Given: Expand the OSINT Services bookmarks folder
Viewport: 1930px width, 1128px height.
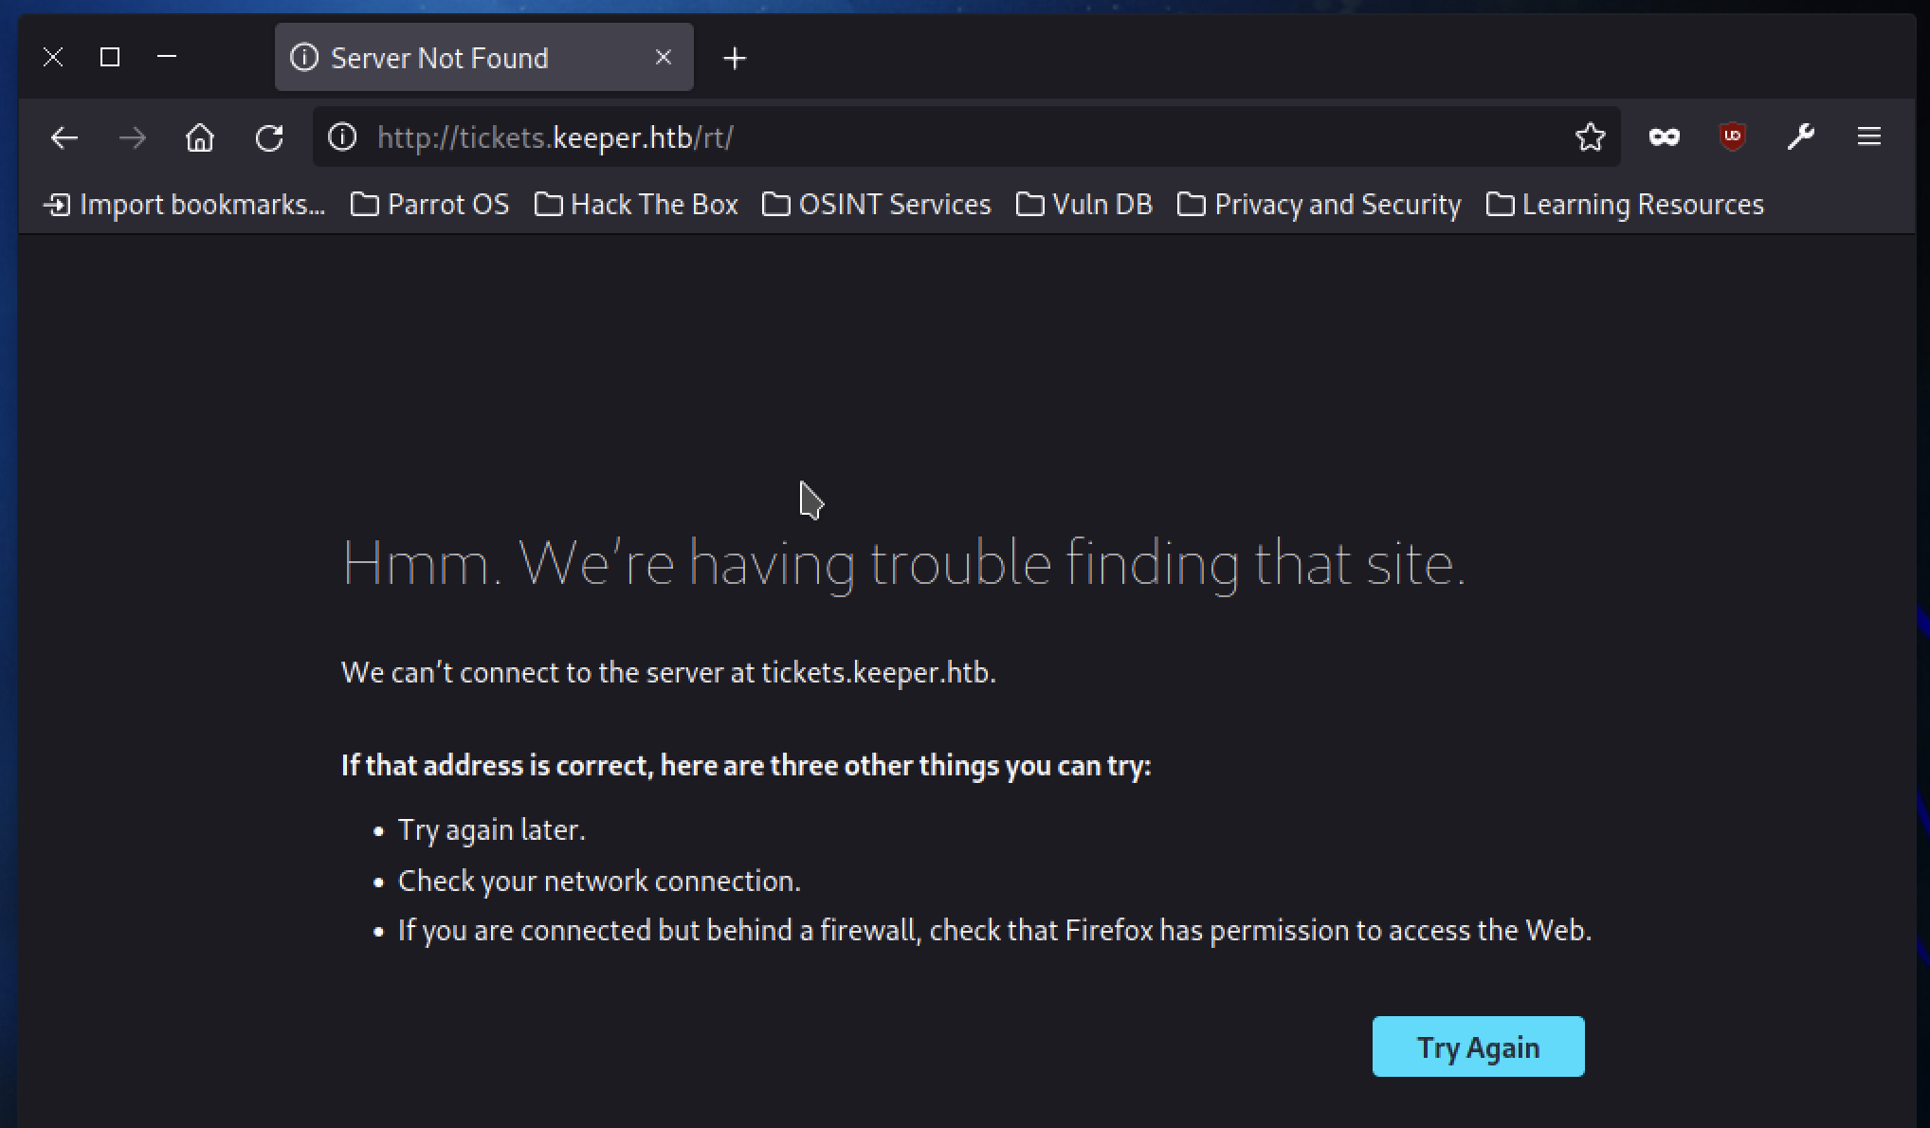Looking at the screenshot, I should click(x=877, y=205).
